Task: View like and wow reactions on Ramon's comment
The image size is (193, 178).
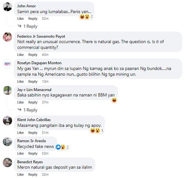Action: coord(63,147)
